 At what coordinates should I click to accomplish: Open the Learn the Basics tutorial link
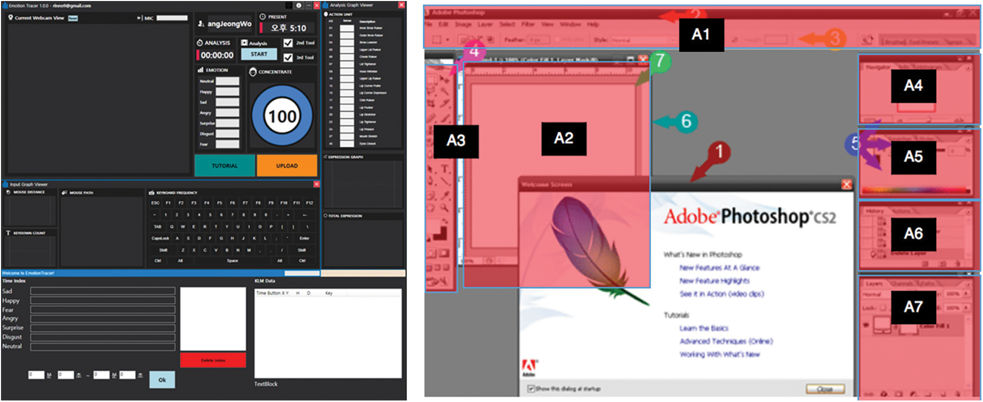[x=703, y=328]
